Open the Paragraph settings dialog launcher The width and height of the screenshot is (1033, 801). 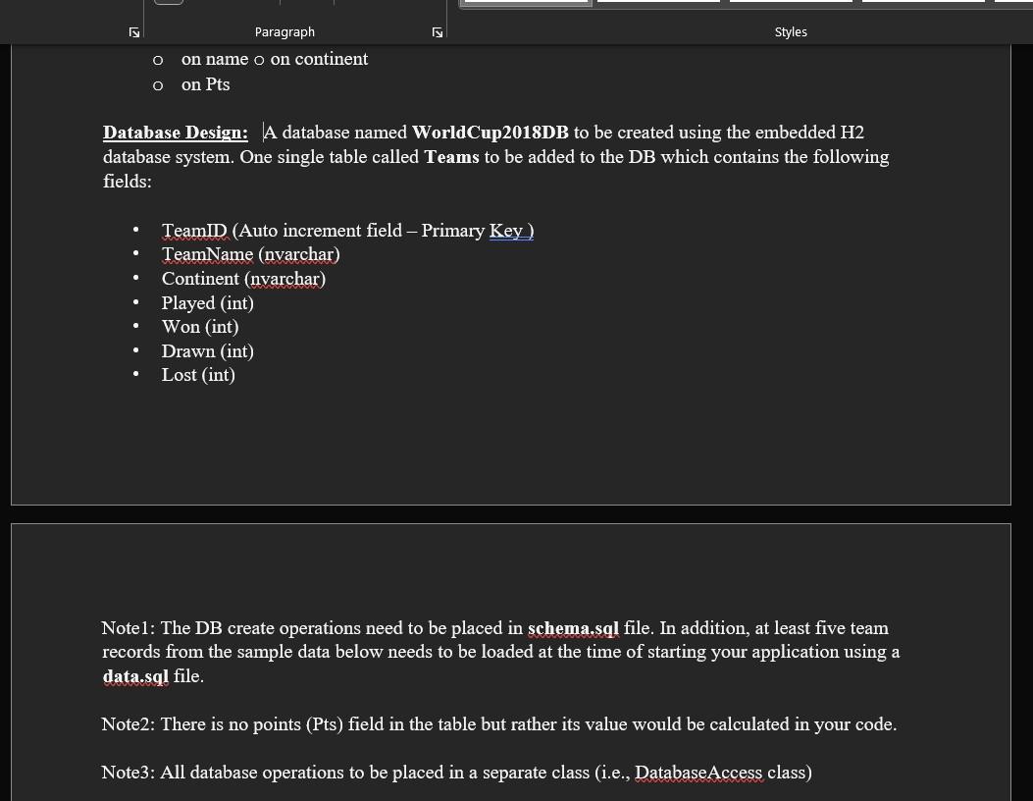pos(437,32)
